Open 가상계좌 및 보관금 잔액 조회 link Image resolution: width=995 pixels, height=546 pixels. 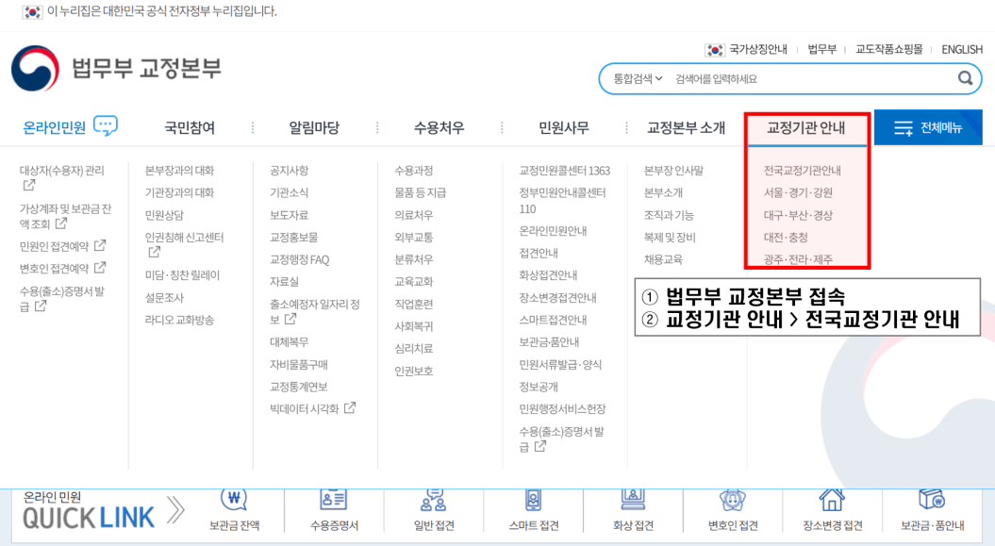(65, 216)
